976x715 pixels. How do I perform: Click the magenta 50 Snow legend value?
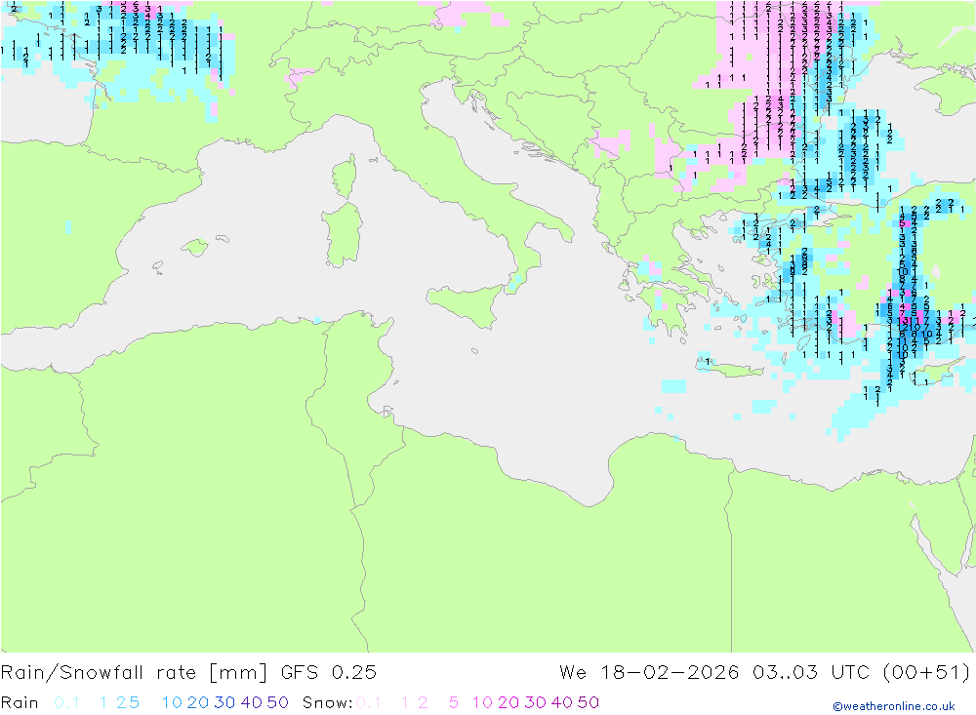[589, 702]
